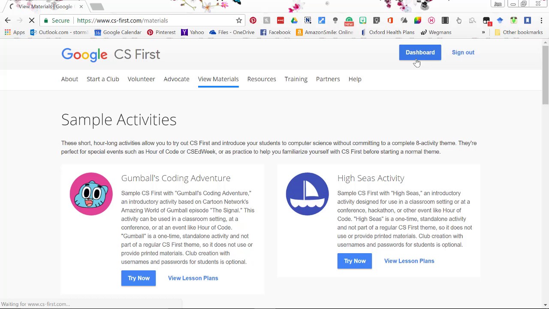Open the AmazonSmile bookmark
This screenshot has height=309, width=549.
click(325, 32)
